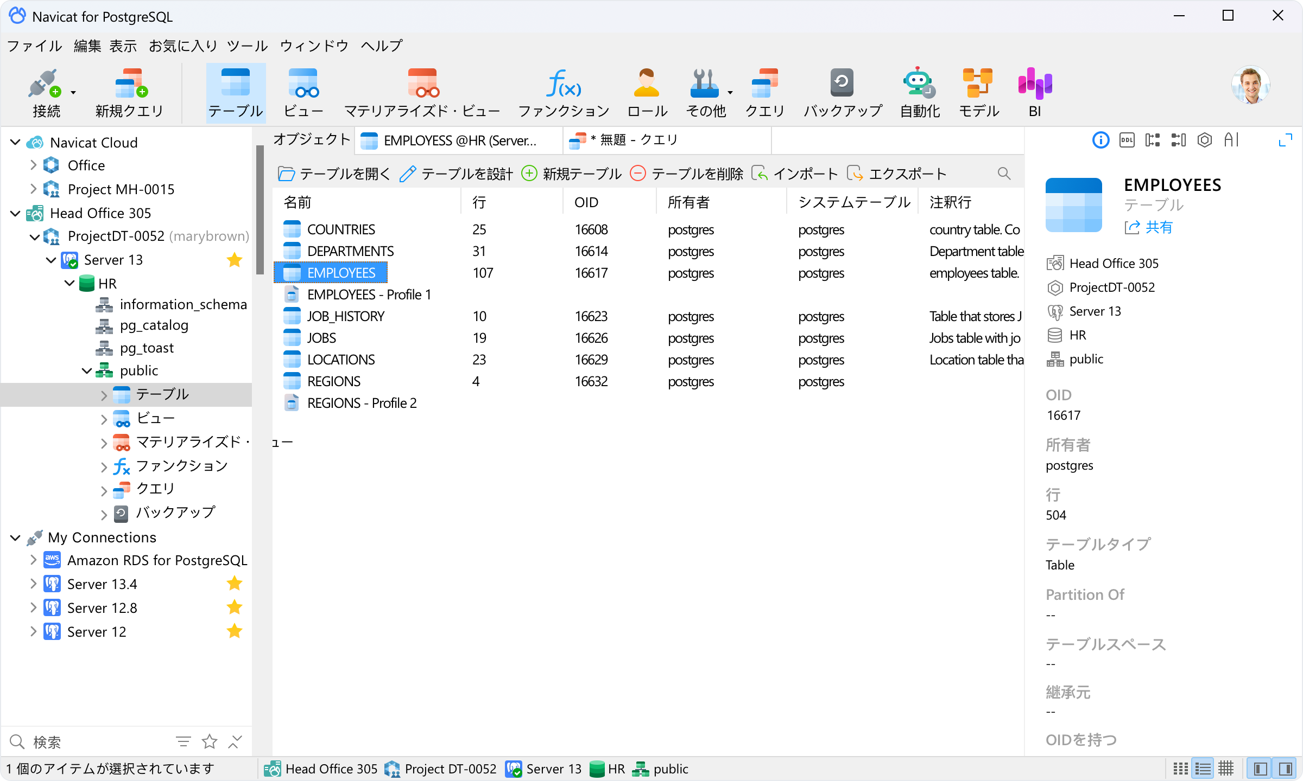Click テーブルを設計 button
The image size is (1303, 781).
coord(456,174)
